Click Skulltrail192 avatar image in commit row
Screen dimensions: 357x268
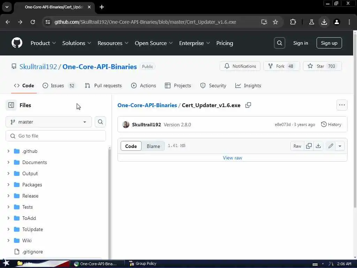point(126,125)
